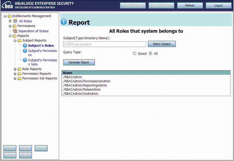
Task: Select the /RBACAdmin/ReportingAdmin row
Action: [x=146, y=85]
